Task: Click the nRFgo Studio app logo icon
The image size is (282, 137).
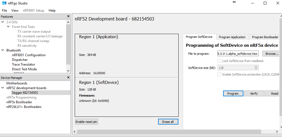Action: pyautogui.click(x=4, y=3)
